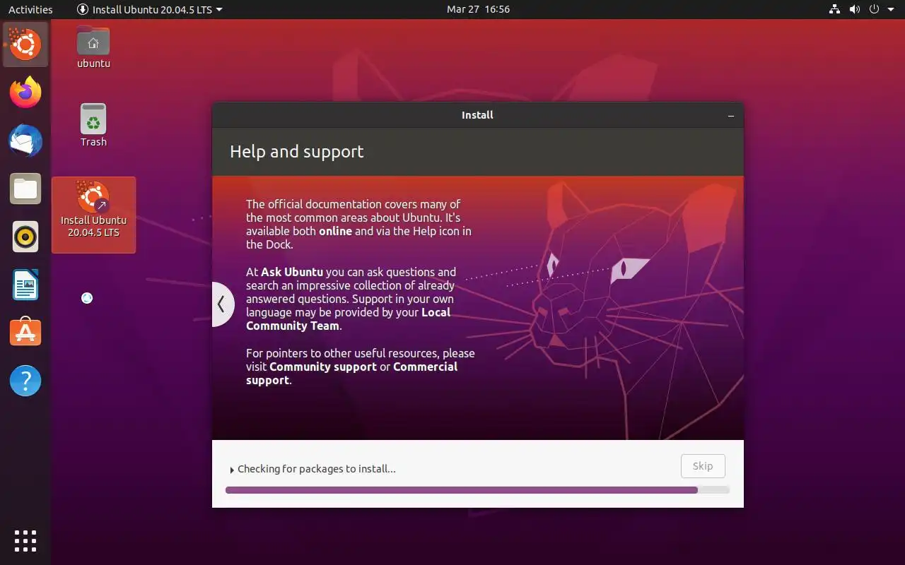Open Ubuntu Software store icon
The image size is (905, 565).
(x=25, y=333)
